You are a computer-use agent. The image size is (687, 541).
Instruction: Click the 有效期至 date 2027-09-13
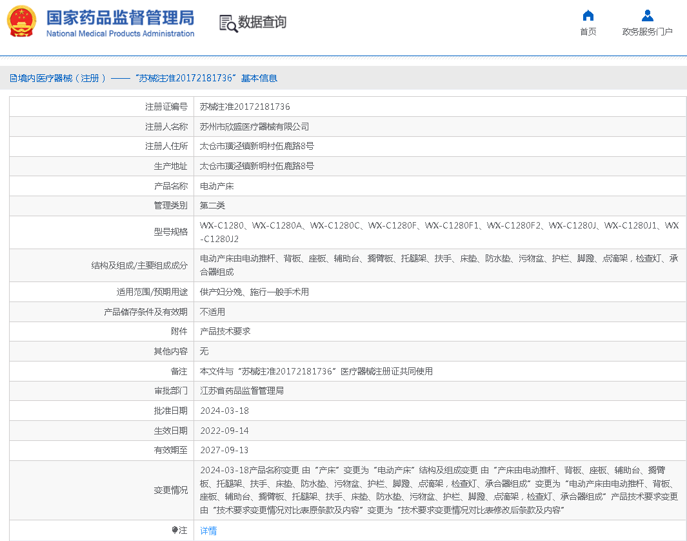tap(224, 450)
